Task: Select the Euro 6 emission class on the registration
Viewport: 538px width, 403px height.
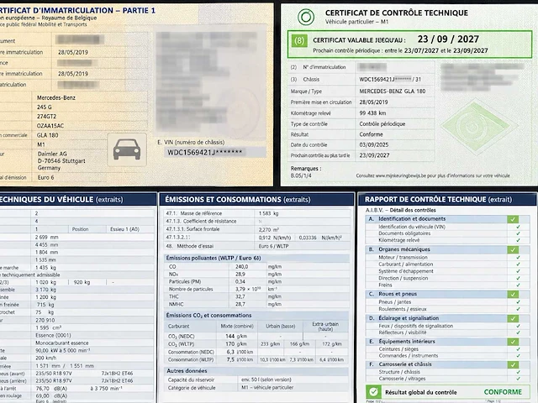Action: click(x=45, y=177)
